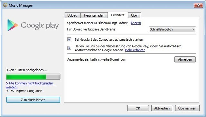Open the Mehr erfahren link
The image size is (206, 117).
click(135, 50)
